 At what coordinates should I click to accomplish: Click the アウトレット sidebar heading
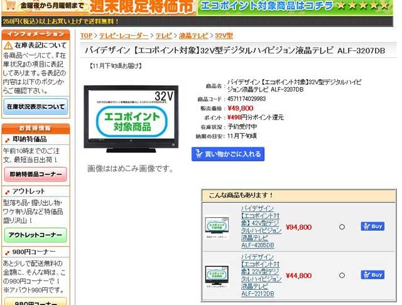[29, 191]
